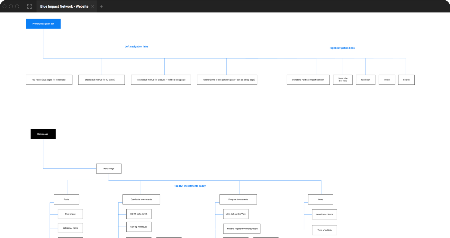Select the Partner links box
The height and width of the screenshot is (238, 450).
[x=227, y=80]
